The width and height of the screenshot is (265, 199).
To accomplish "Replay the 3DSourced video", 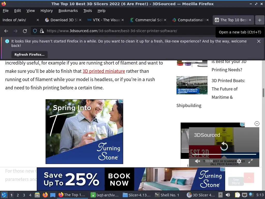I will pyautogui.click(x=224, y=146).
